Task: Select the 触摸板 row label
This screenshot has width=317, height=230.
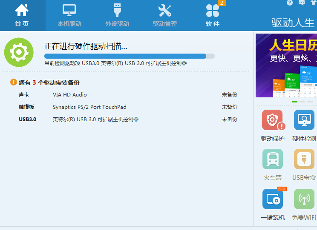Action: (x=26, y=107)
